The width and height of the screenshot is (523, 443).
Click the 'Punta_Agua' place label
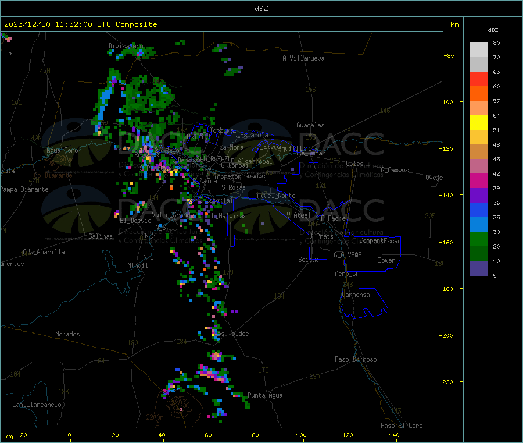pos(265,395)
